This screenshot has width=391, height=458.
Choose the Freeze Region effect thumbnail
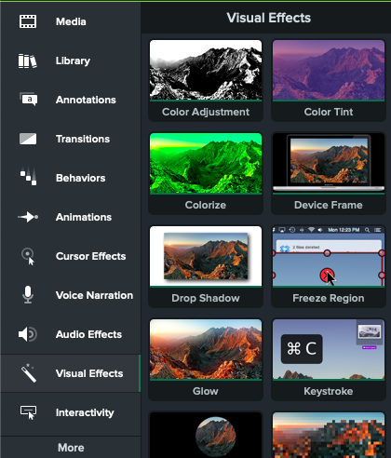[x=329, y=256]
